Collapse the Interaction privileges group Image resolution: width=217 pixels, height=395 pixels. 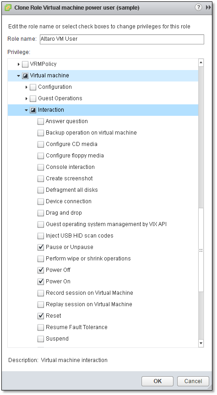[26, 110]
